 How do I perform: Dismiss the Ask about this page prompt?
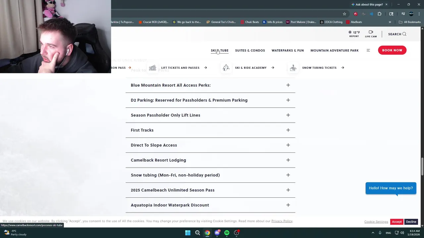pos(386,5)
